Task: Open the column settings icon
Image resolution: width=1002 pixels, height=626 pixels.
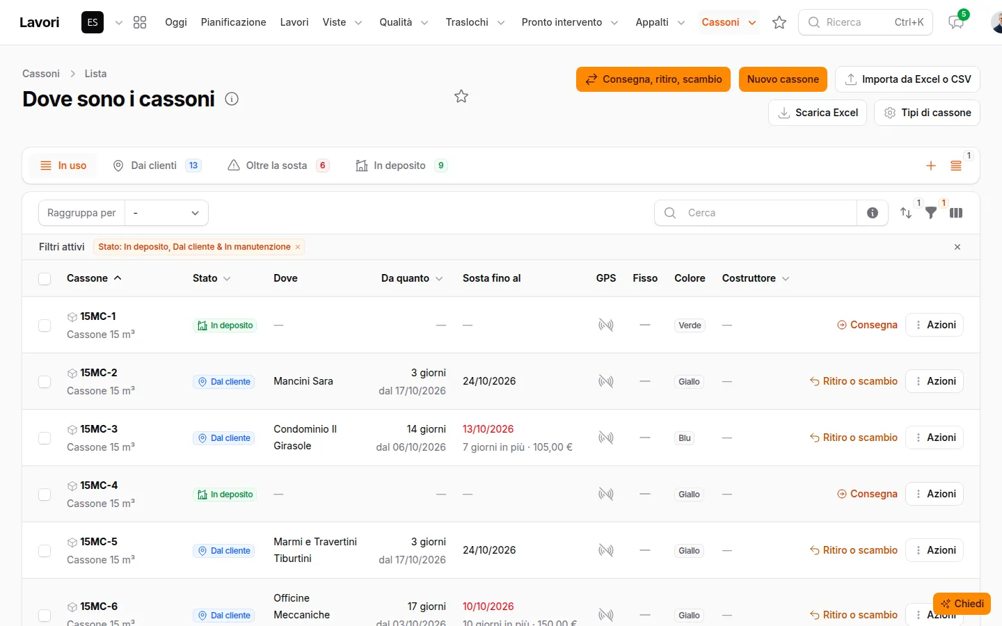Action: click(956, 213)
